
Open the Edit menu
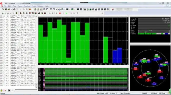pos(9,6)
